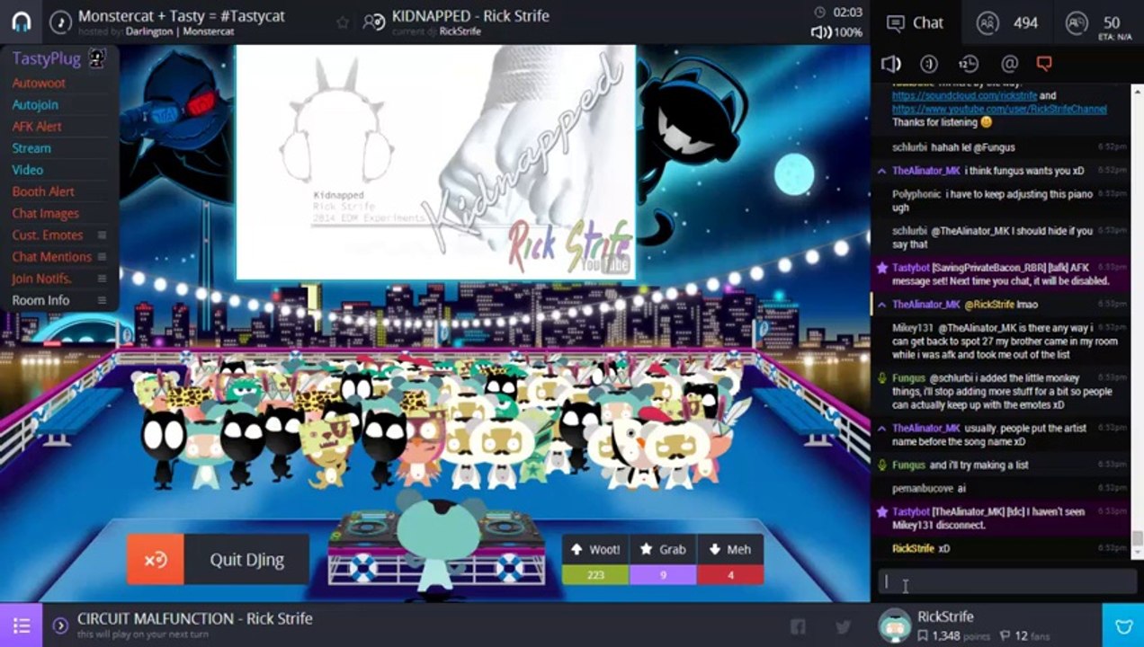
Task: Mute with the 100% volume speaker icon
Action: [x=820, y=32]
